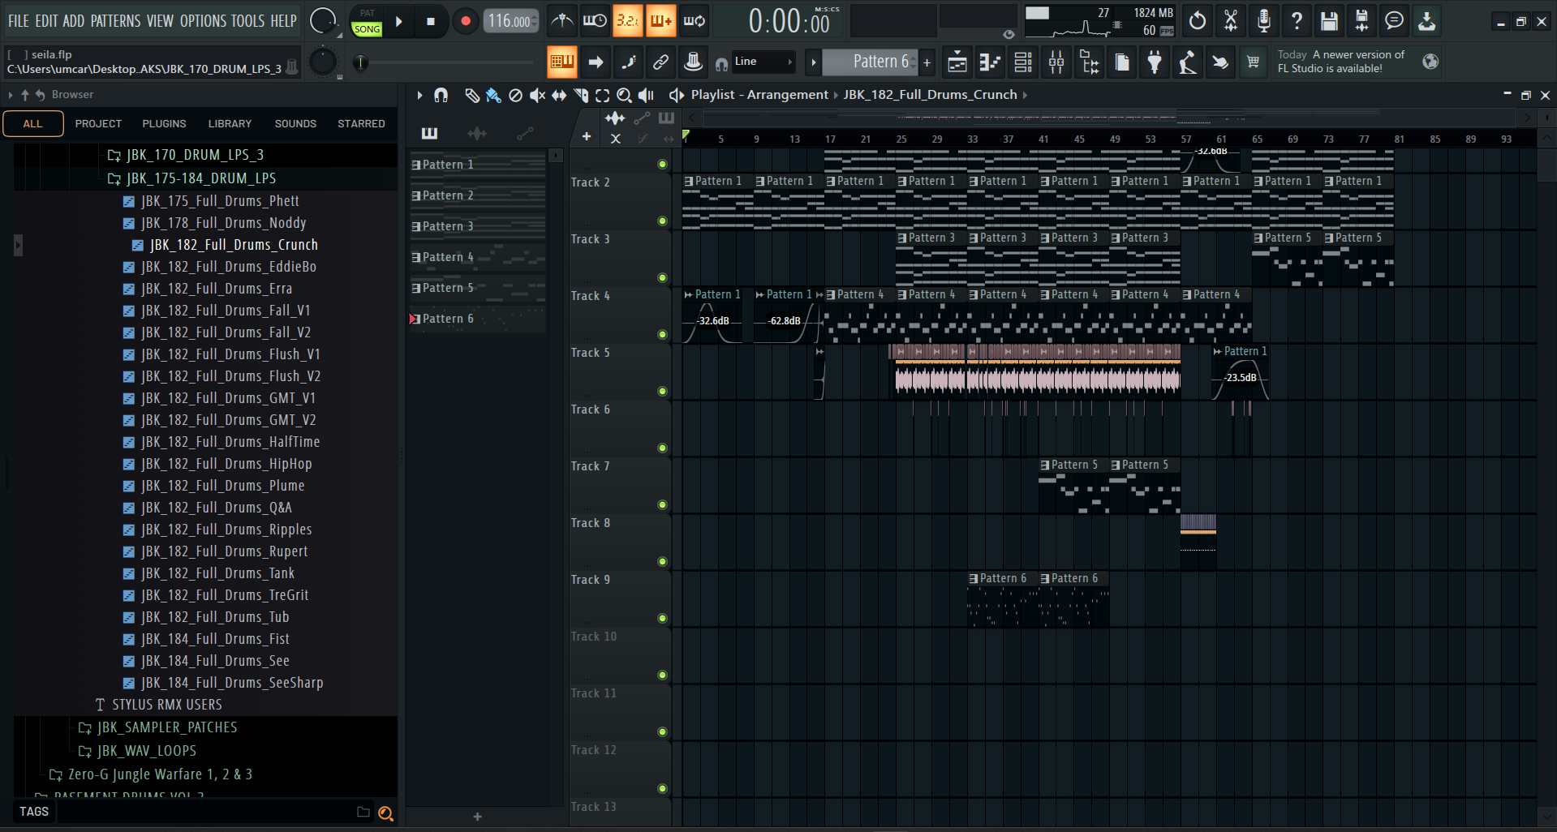Open the Browser options arrow
This screenshot has width=1557, height=832.
click(x=11, y=95)
